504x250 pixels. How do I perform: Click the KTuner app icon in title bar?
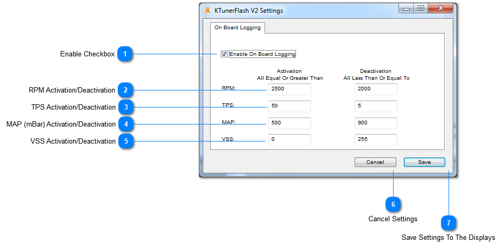click(x=208, y=10)
